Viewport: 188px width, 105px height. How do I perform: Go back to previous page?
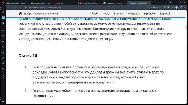(9, 8)
